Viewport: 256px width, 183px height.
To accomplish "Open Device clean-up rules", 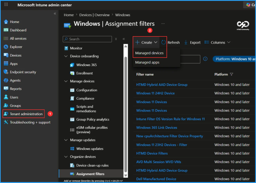I will point(92,165).
